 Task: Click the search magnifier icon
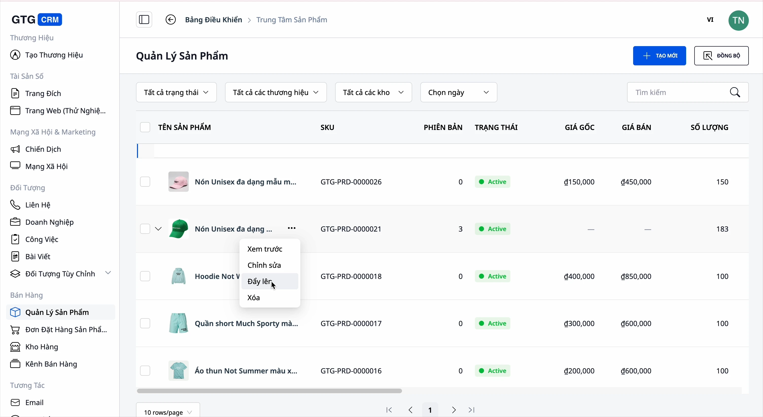[x=735, y=92]
